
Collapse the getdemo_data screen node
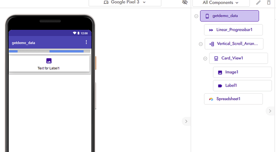click(196, 16)
